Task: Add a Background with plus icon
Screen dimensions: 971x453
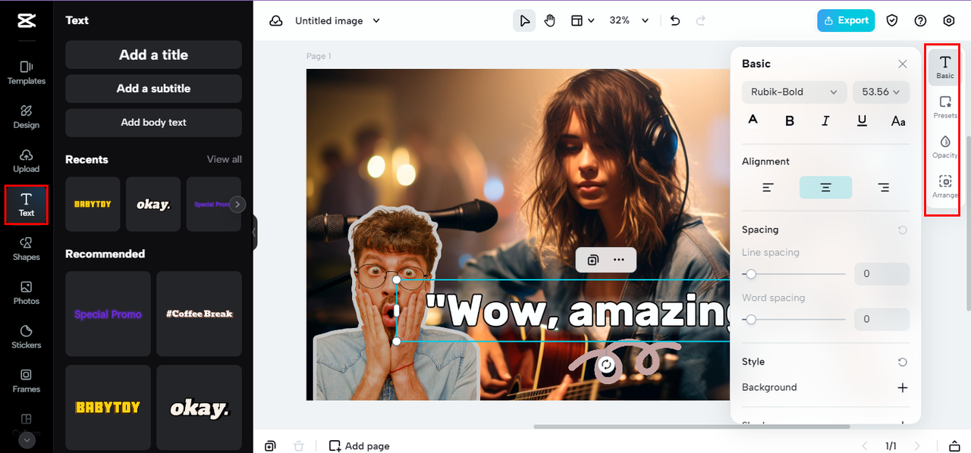Action: click(x=903, y=387)
